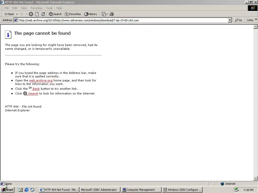Click the system tray network icon
Screen dimensions: 258x193
point(237,190)
